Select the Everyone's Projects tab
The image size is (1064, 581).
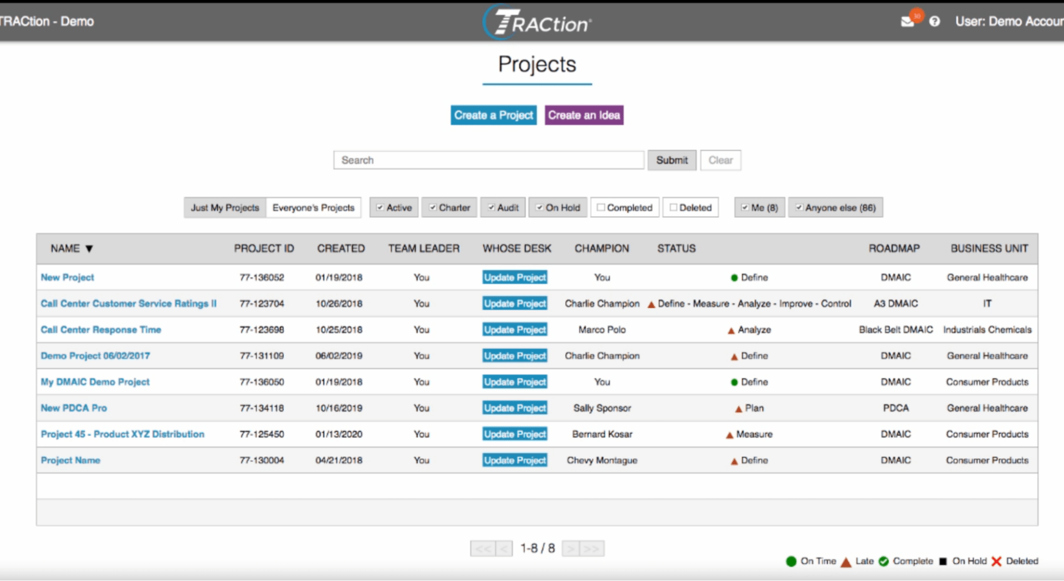coord(313,207)
